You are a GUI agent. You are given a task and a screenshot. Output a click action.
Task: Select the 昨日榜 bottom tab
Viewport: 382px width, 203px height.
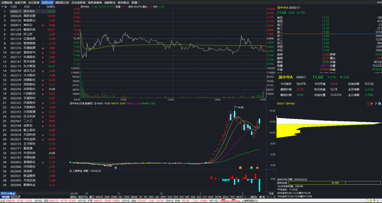[5, 197]
